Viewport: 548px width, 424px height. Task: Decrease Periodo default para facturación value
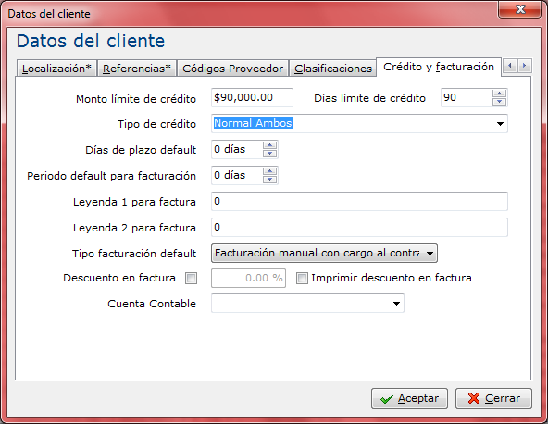coord(269,180)
